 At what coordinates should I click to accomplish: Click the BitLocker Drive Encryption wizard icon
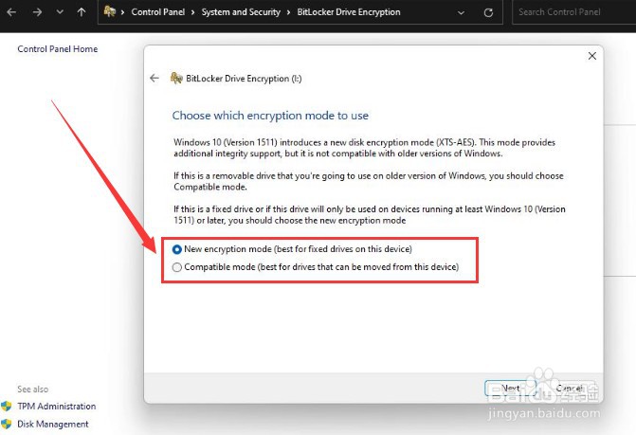click(x=175, y=78)
